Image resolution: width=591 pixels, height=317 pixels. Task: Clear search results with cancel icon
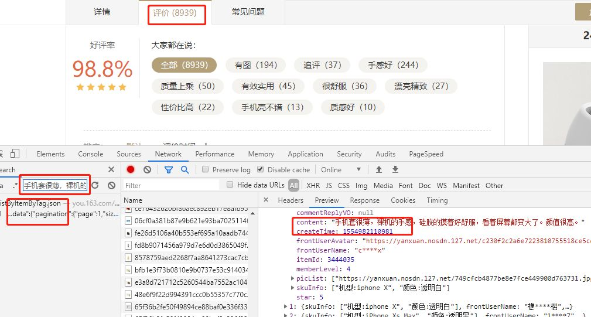(111, 185)
